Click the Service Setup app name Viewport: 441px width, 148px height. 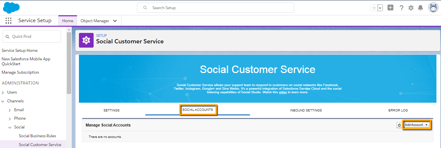[x=35, y=21]
